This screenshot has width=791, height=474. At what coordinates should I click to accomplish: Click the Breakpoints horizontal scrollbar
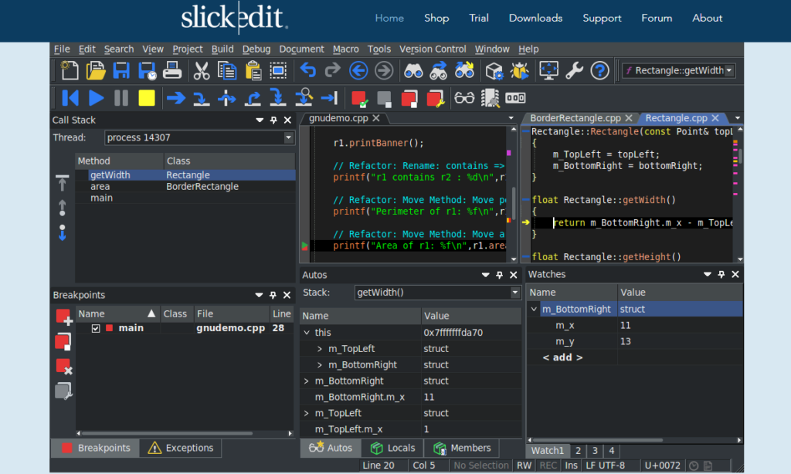click(x=168, y=433)
